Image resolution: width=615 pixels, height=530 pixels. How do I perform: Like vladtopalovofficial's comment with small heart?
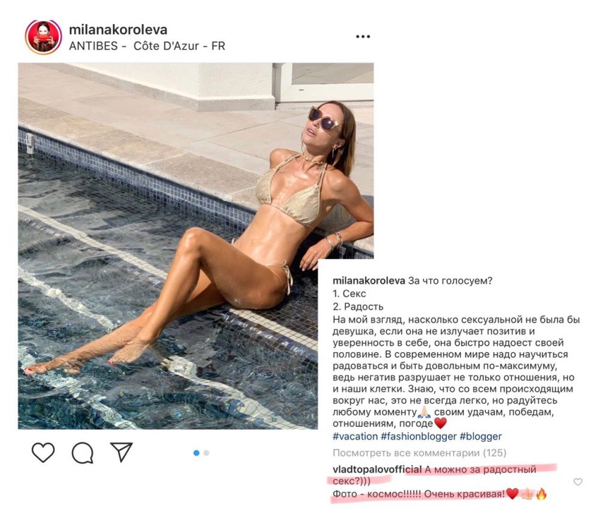coord(578,482)
